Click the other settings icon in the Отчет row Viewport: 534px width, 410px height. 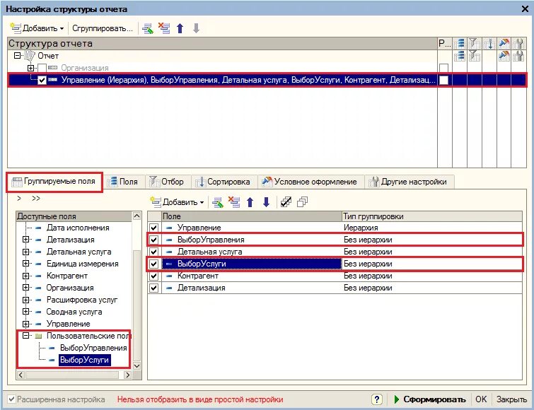pos(518,56)
